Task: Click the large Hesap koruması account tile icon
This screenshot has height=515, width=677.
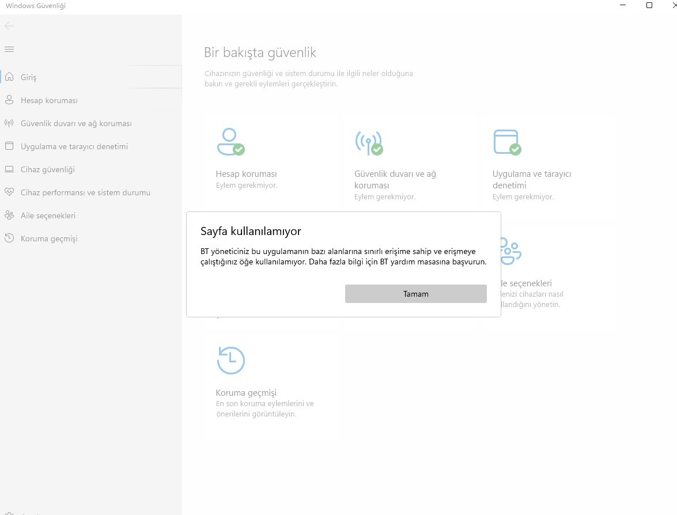Action: click(230, 142)
